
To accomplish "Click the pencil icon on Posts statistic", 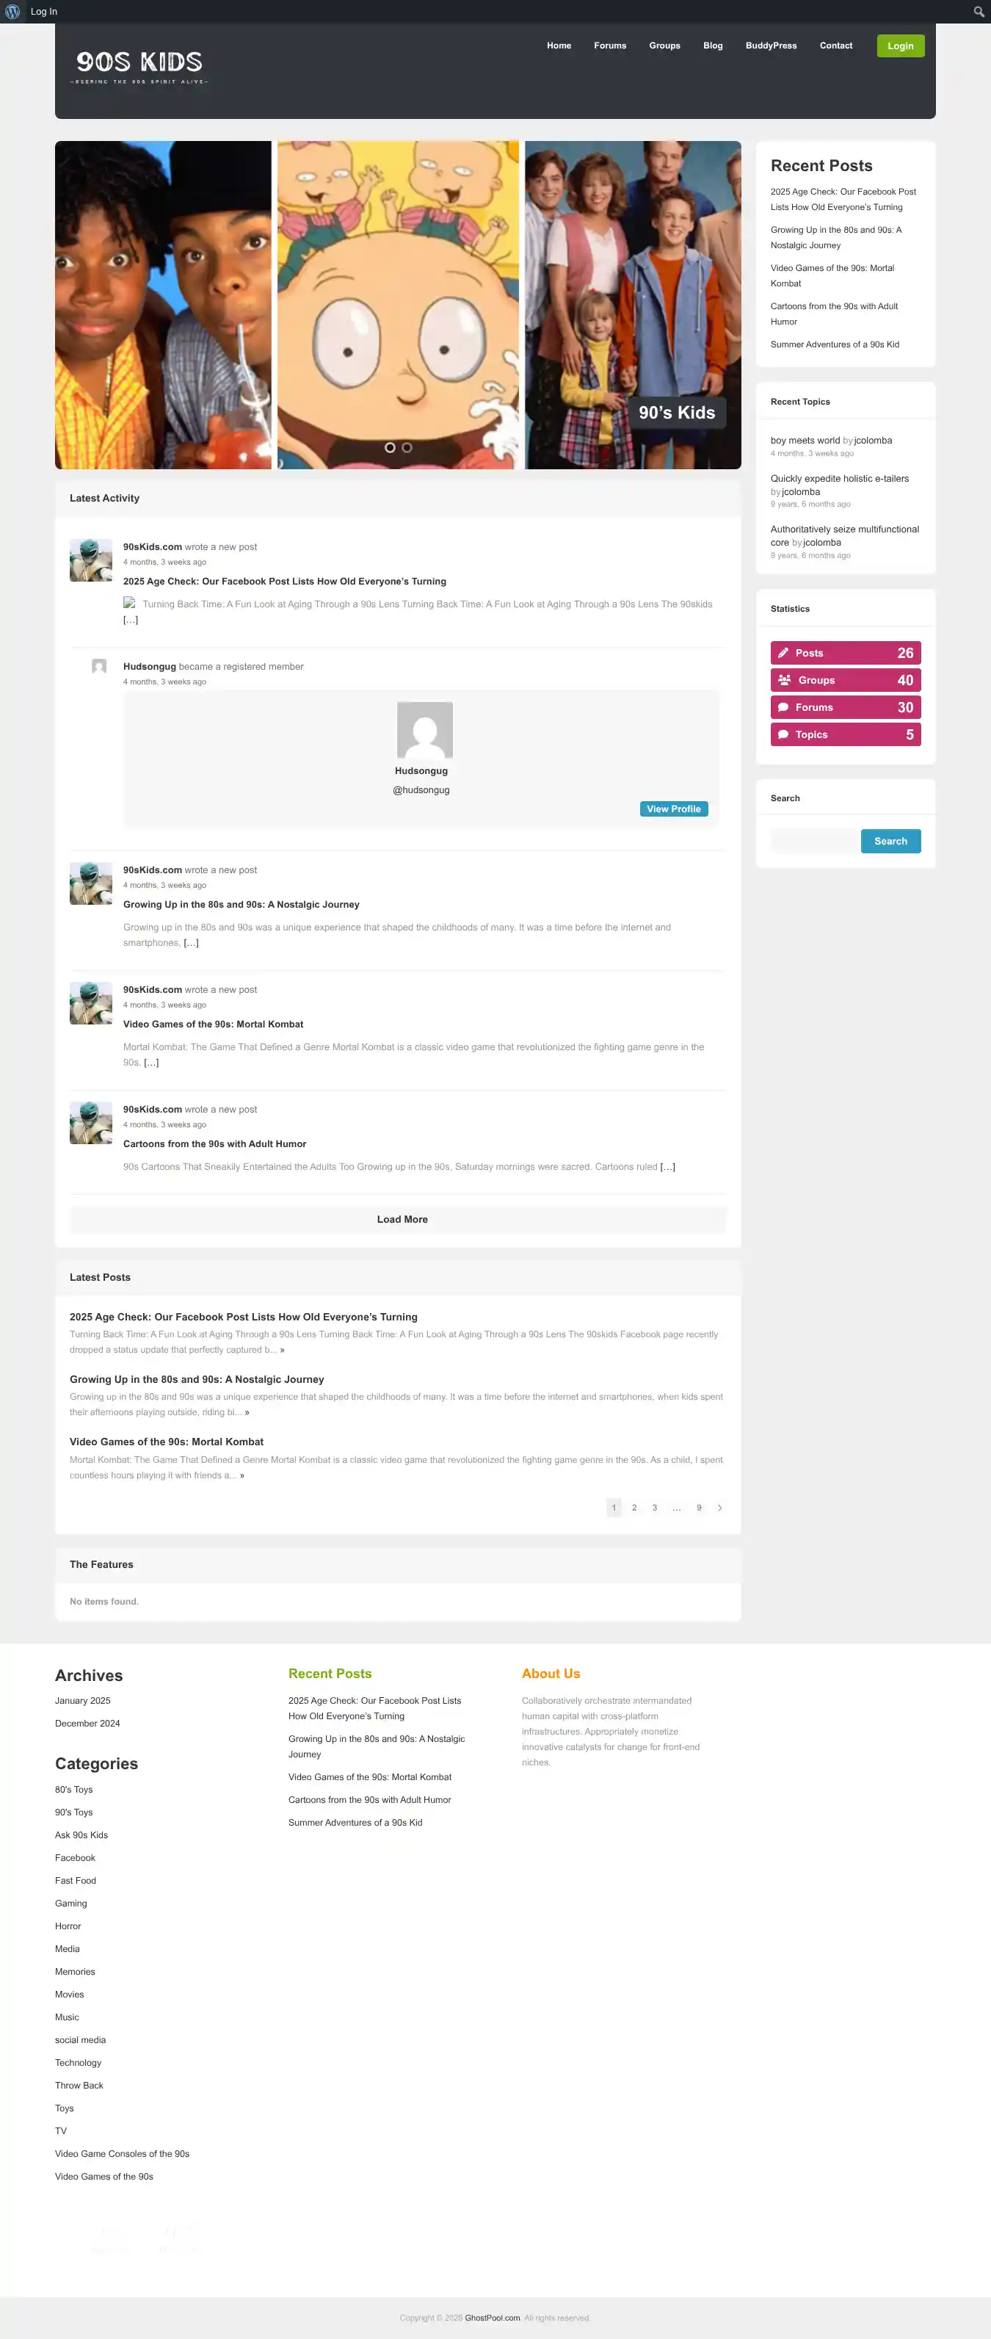I will point(783,653).
